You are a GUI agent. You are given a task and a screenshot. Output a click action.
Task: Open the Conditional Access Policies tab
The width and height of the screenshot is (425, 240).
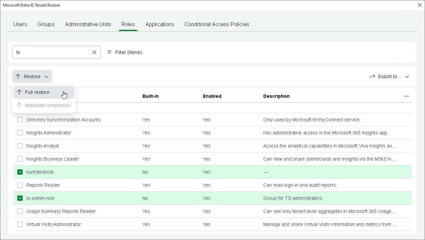217,24
